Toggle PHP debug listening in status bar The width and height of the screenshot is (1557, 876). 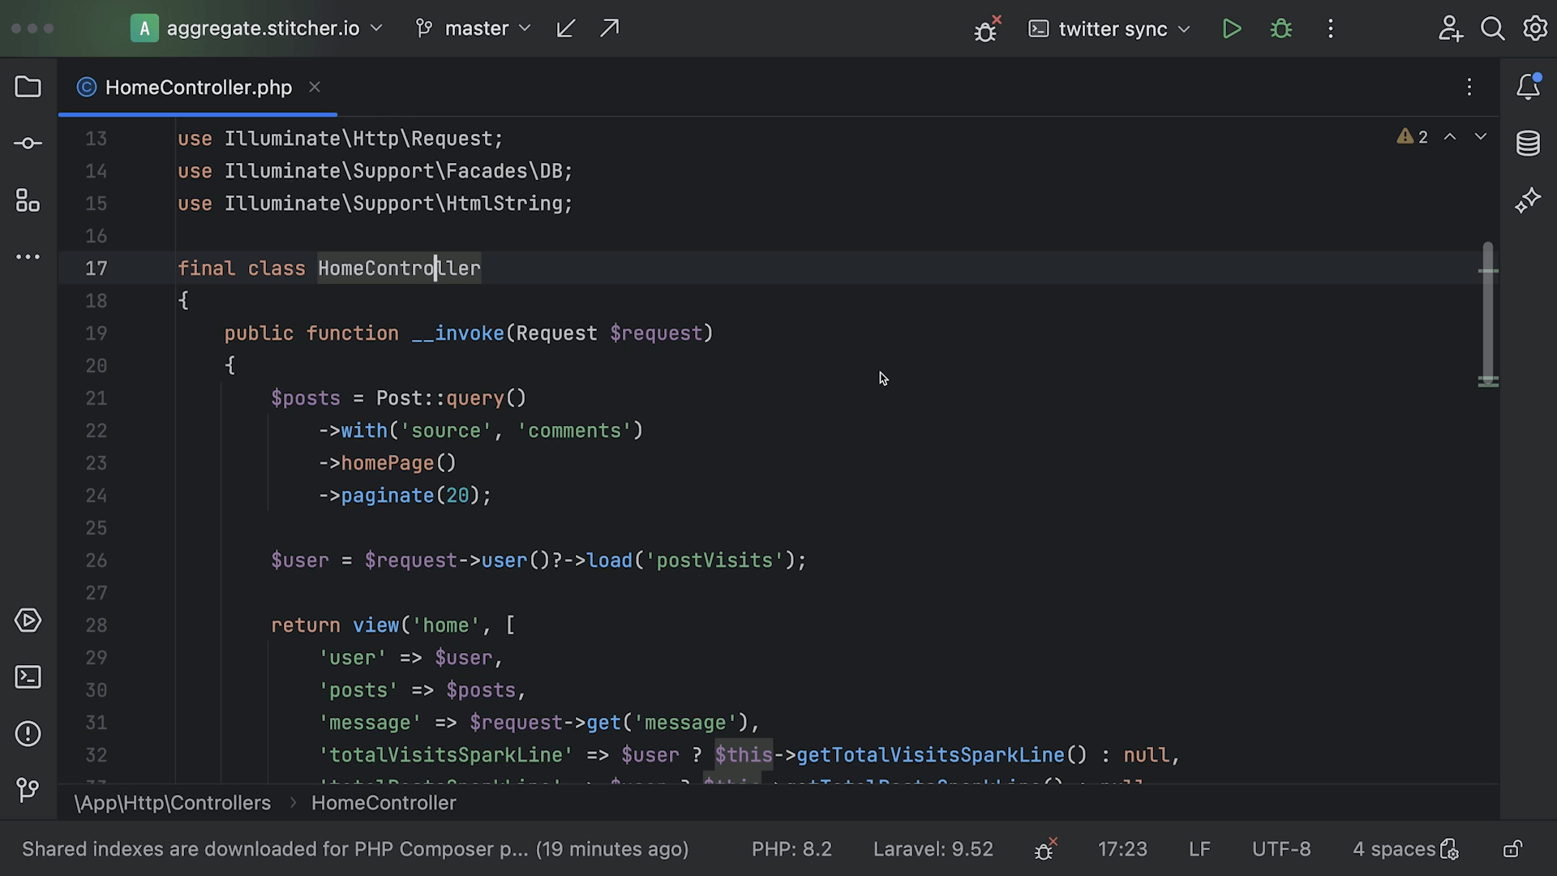click(1045, 849)
